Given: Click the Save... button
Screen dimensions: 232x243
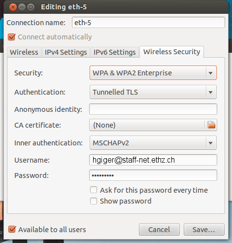Looking at the screenshot, I should (204, 230).
